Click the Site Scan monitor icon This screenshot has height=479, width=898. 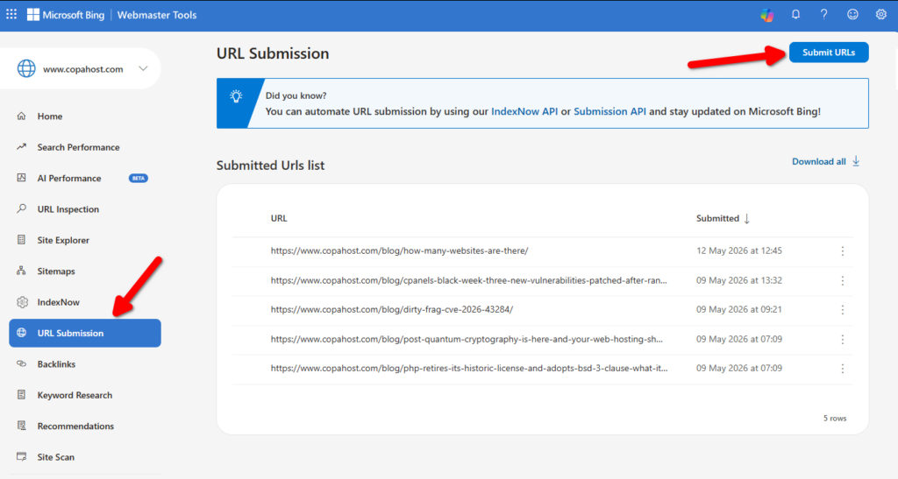21,456
